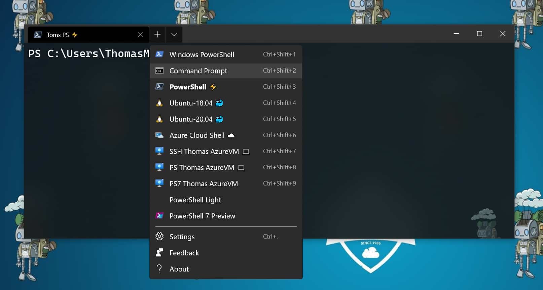Click the Ubuntu-20.04 penguin icon
The width and height of the screenshot is (543, 290).
[159, 119]
